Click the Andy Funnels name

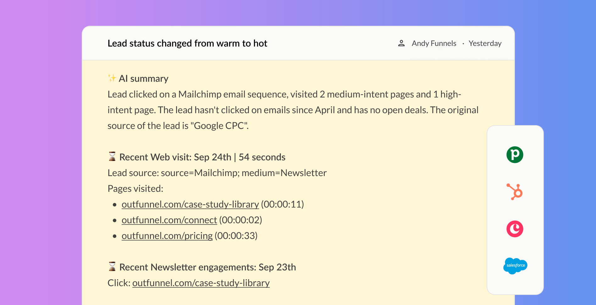click(x=434, y=43)
